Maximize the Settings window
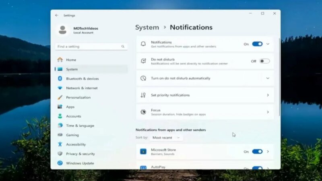The image size is (322, 181). [x=262, y=13]
